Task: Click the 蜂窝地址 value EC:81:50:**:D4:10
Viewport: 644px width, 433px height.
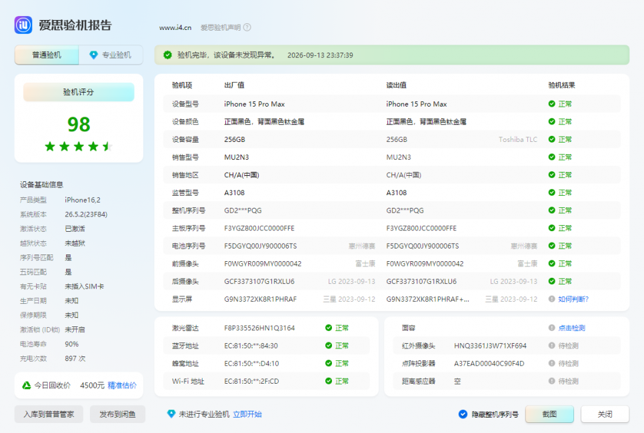Action: [251, 364]
